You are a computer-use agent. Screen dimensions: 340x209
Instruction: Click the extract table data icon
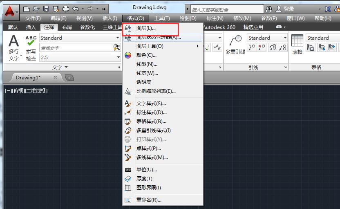pos(332,47)
